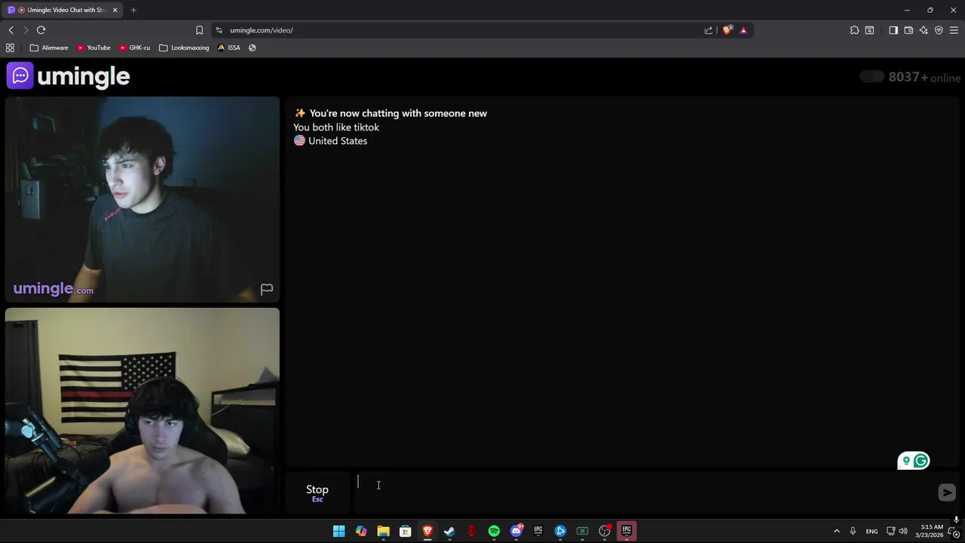Open Leo AI sparkle icon
Image resolution: width=965 pixels, height=543 pixels.
(x=924, y=30)
